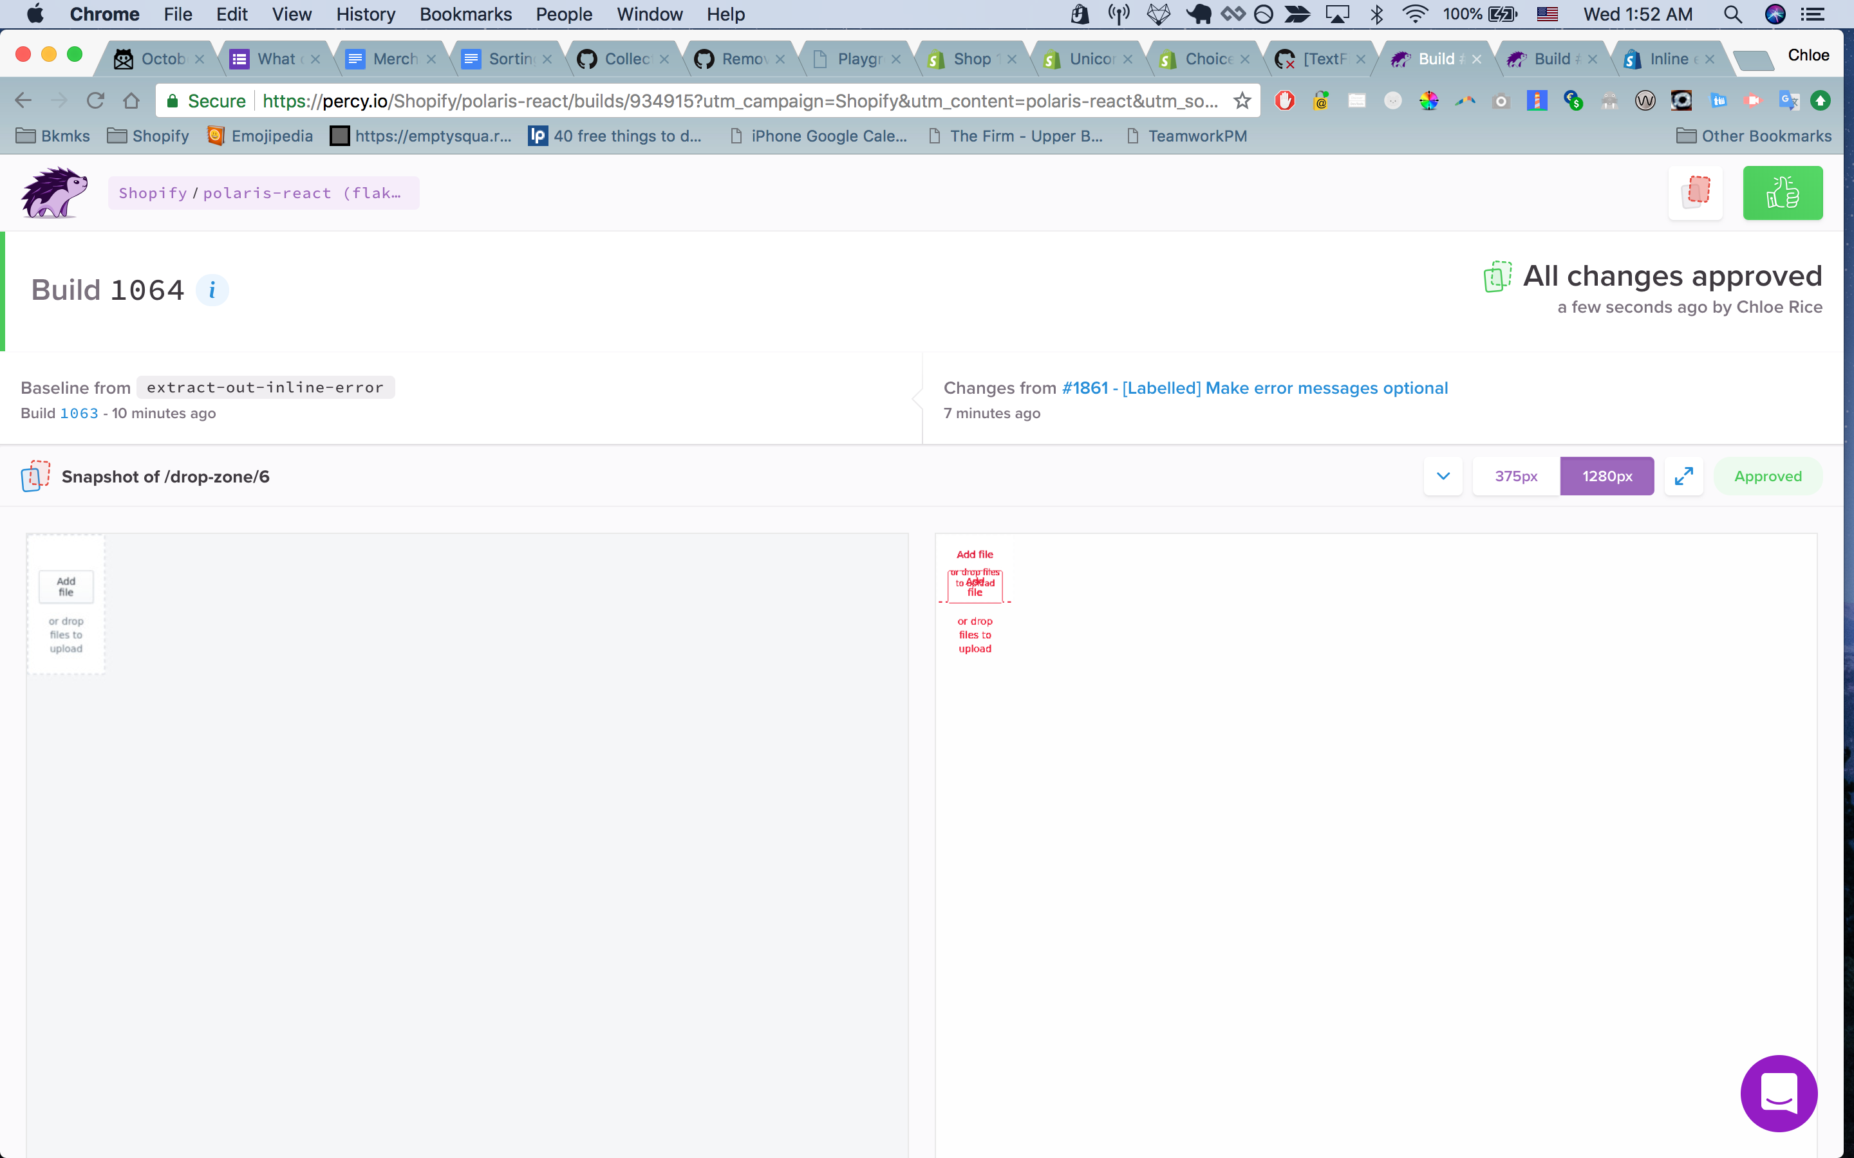This screenshot has width=1854, height=1158.
Task: Click the Google Translate extension icon
Action: click(x=1789, y=100)
